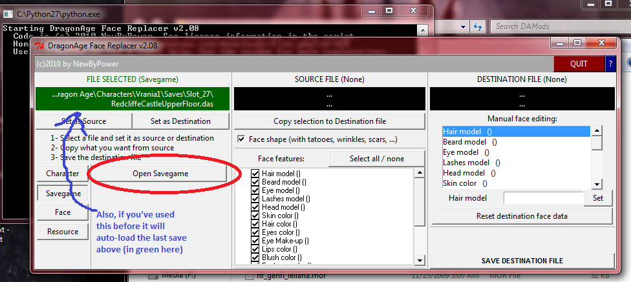Uncheck Beard model feature checkbox
631x282 pixels.
255,182
